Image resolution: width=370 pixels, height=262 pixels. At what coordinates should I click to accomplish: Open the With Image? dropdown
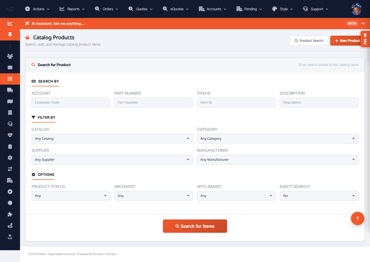[x=236, y=196]
